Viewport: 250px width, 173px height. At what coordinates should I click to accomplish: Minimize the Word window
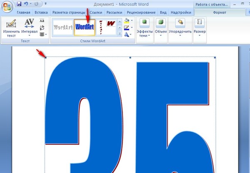[235, 5]
